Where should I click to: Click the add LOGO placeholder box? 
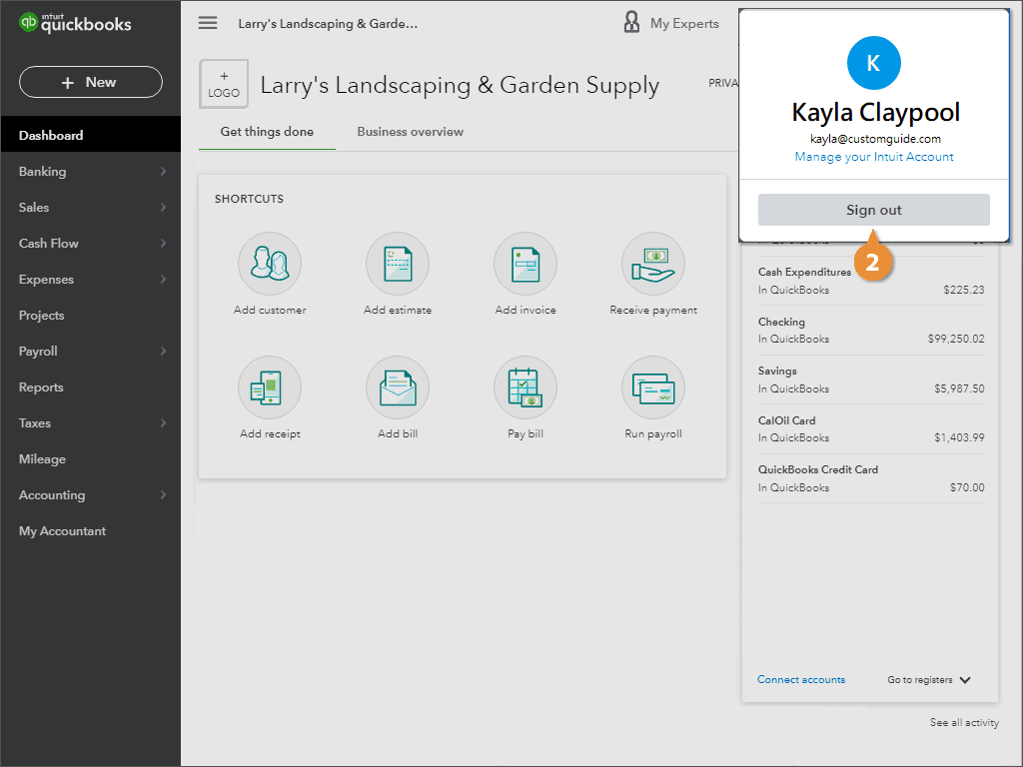point(224,84)
